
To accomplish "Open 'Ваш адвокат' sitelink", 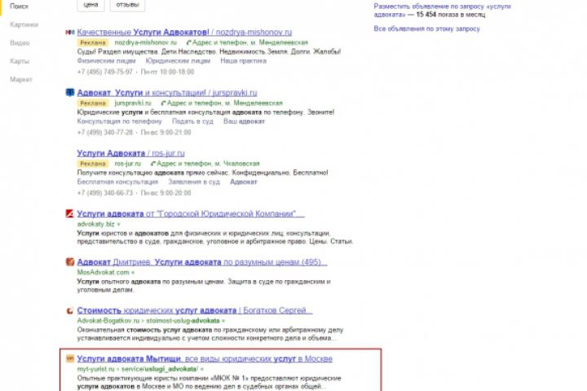I will [244, 121].
